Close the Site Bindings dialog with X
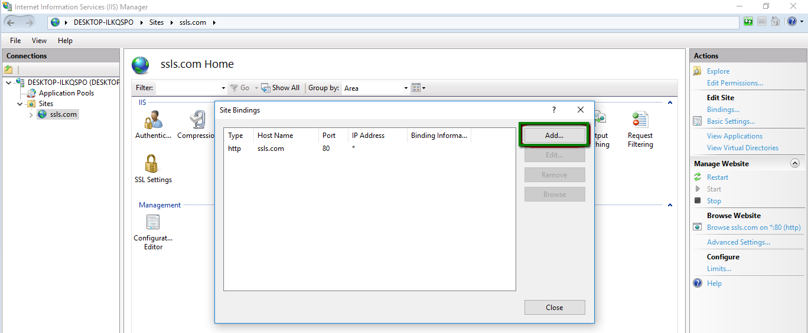 click(581, 110)
